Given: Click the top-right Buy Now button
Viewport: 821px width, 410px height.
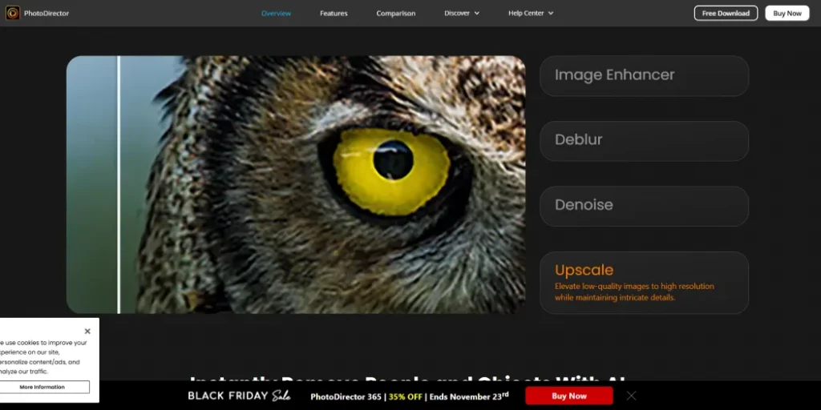Looking at the screenshot, I should 787,13.
